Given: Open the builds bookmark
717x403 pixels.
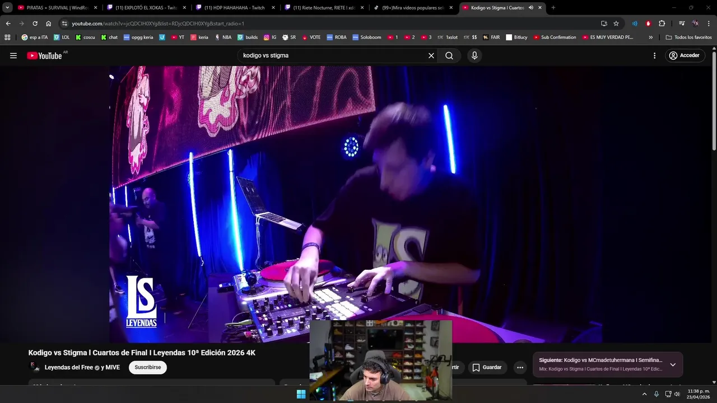Looking at the screenshot, I should point(248,38).
